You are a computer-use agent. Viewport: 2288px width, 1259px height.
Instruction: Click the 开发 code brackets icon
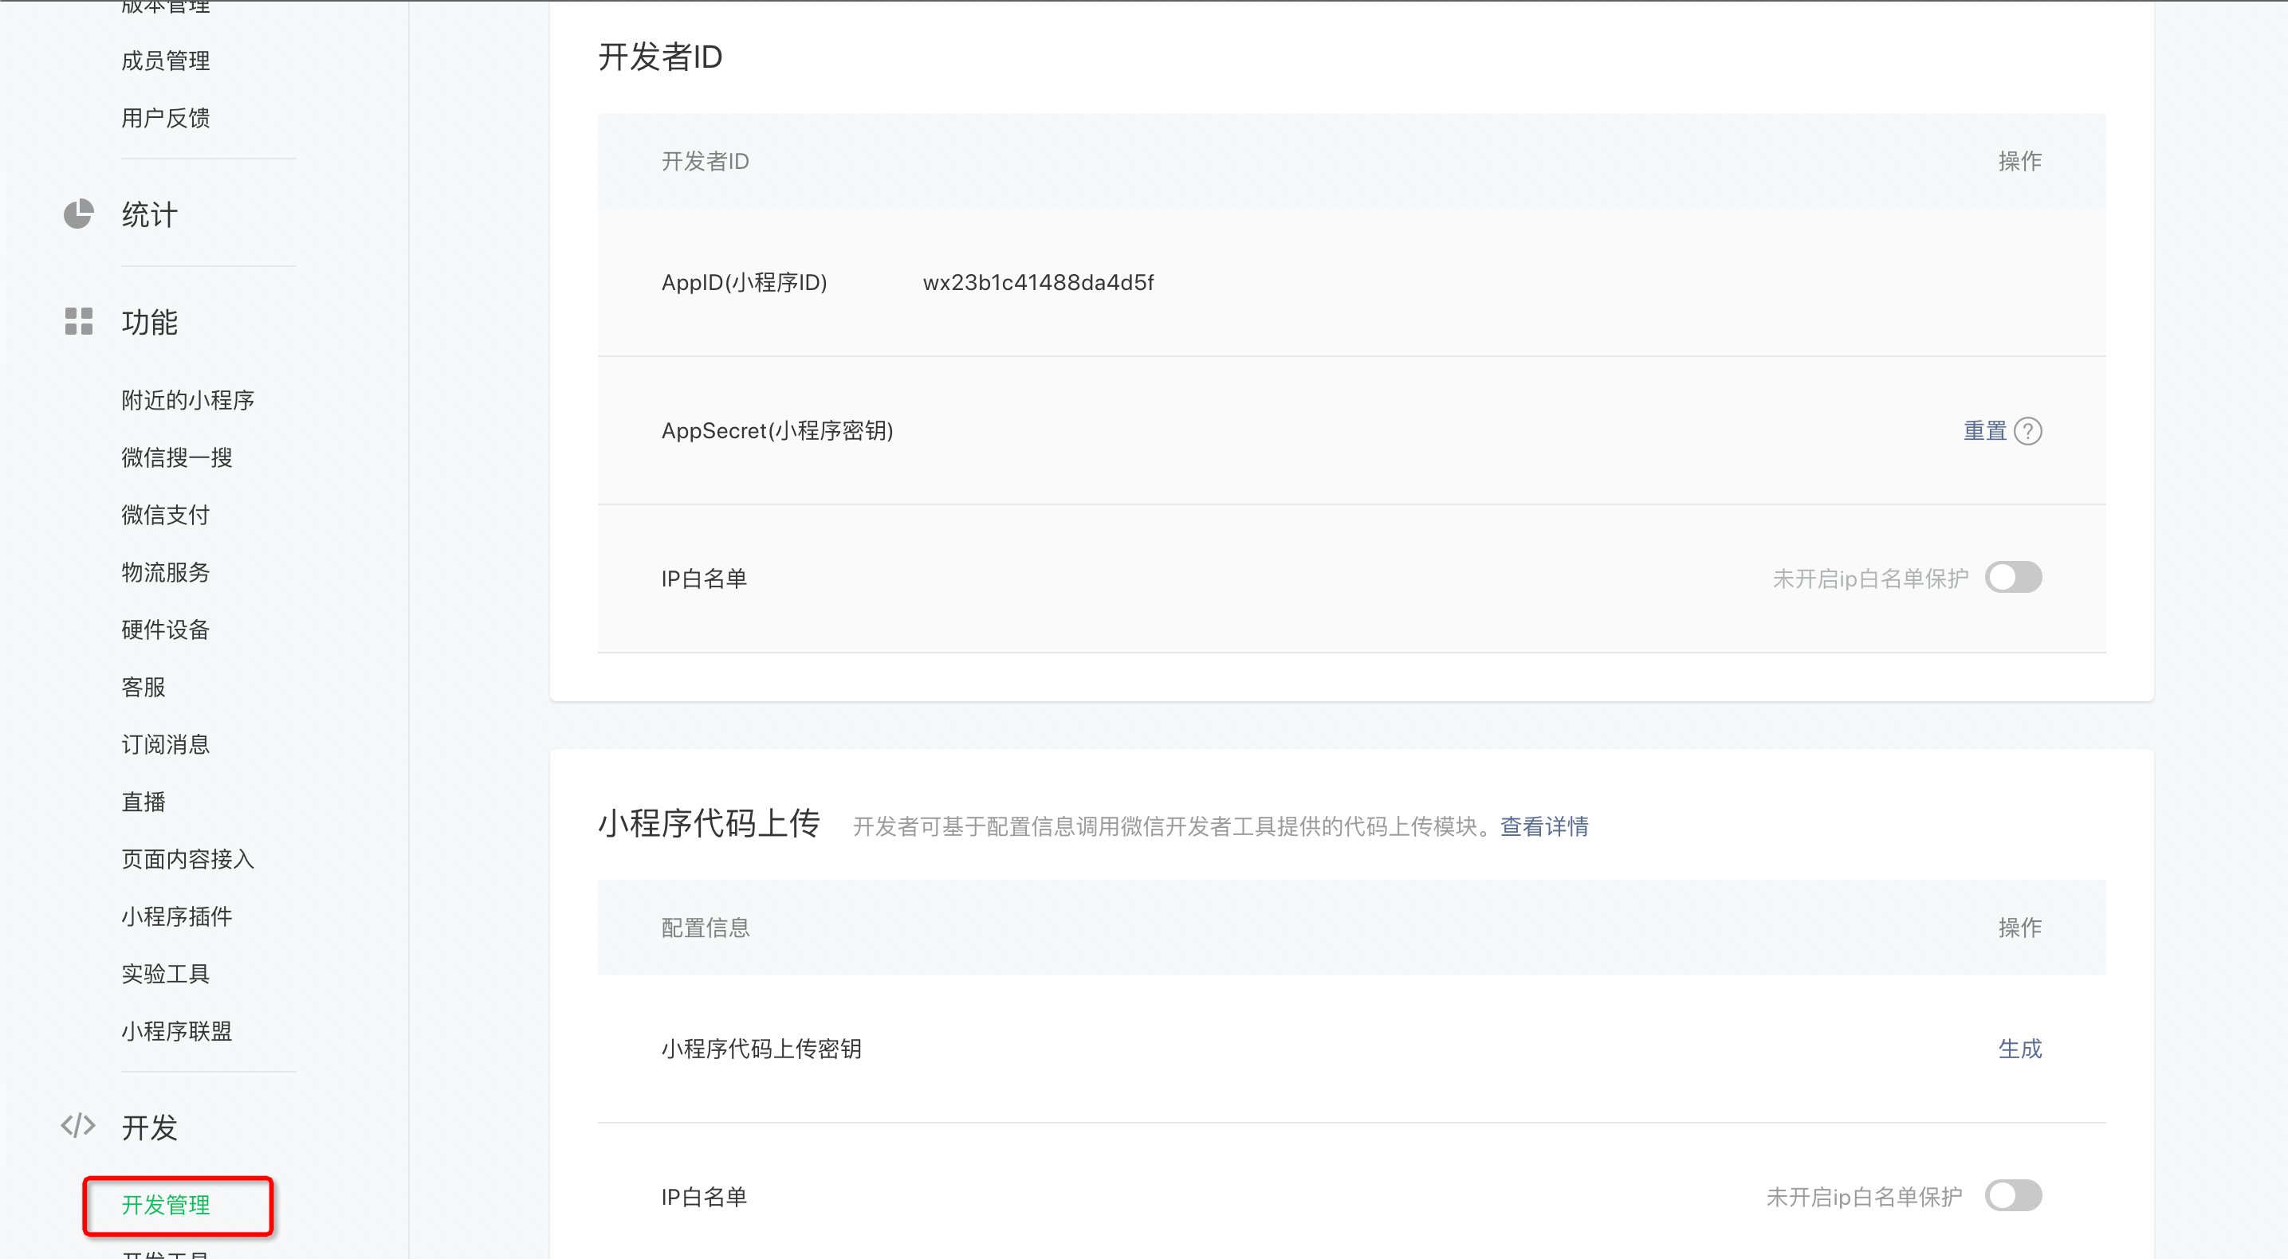click(78, 1126)
